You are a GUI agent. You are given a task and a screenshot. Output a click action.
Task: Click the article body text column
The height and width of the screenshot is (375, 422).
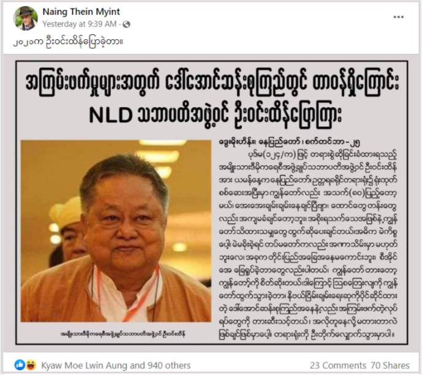pos(307,245)
